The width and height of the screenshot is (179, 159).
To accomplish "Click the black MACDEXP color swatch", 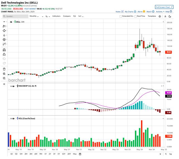I will 18,86.
